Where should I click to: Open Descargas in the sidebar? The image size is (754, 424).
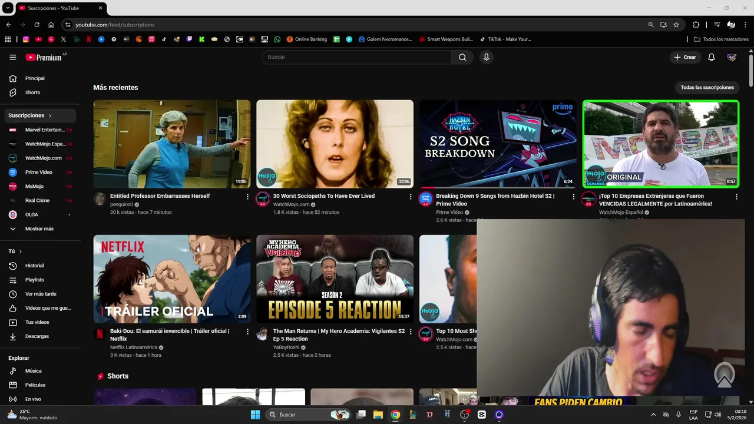tap(40, 336)
